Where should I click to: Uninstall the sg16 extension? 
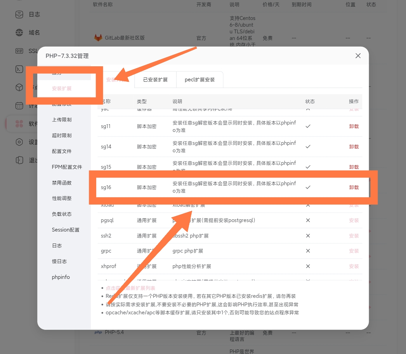(x=354, y=187)
